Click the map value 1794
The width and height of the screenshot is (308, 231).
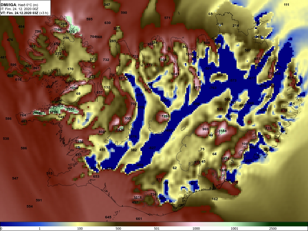click(x=54, y=112)
